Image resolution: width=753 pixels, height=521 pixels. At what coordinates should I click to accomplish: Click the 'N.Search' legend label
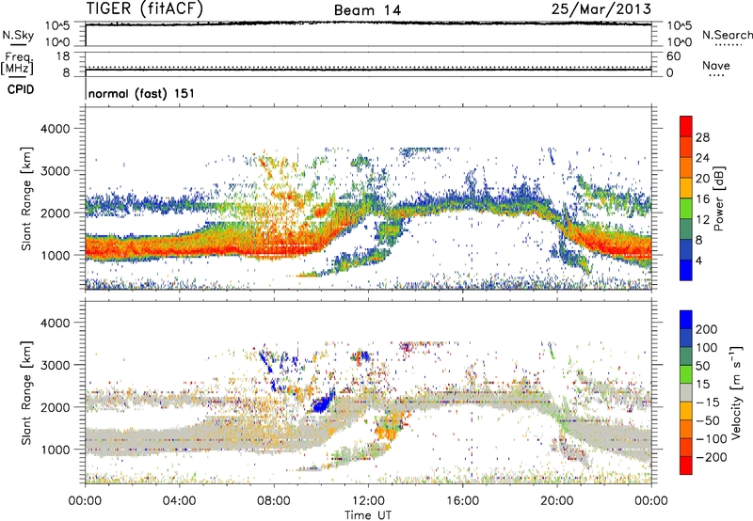[728, 35]
